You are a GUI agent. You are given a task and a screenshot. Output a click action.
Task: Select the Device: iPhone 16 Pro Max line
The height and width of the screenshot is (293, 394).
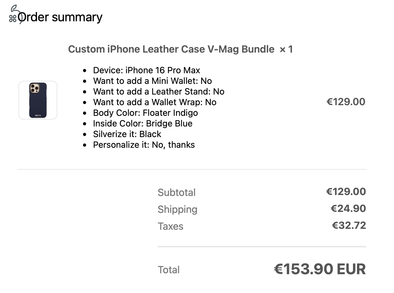click(146, 70)
